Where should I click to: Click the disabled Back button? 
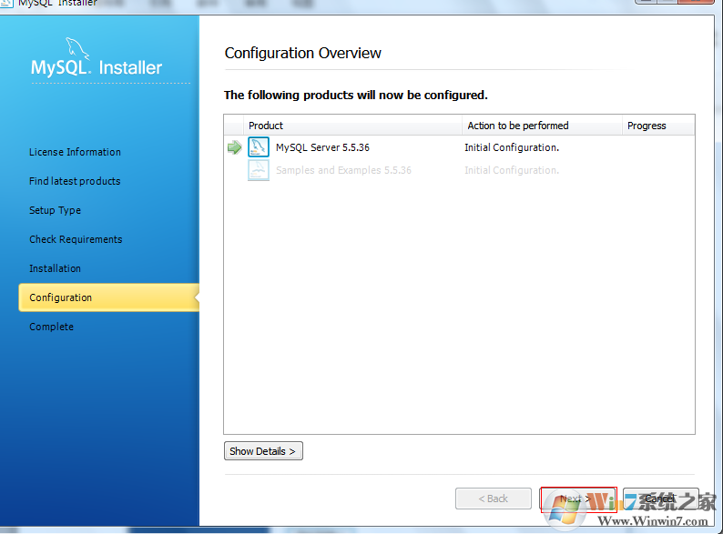(494, 499)
